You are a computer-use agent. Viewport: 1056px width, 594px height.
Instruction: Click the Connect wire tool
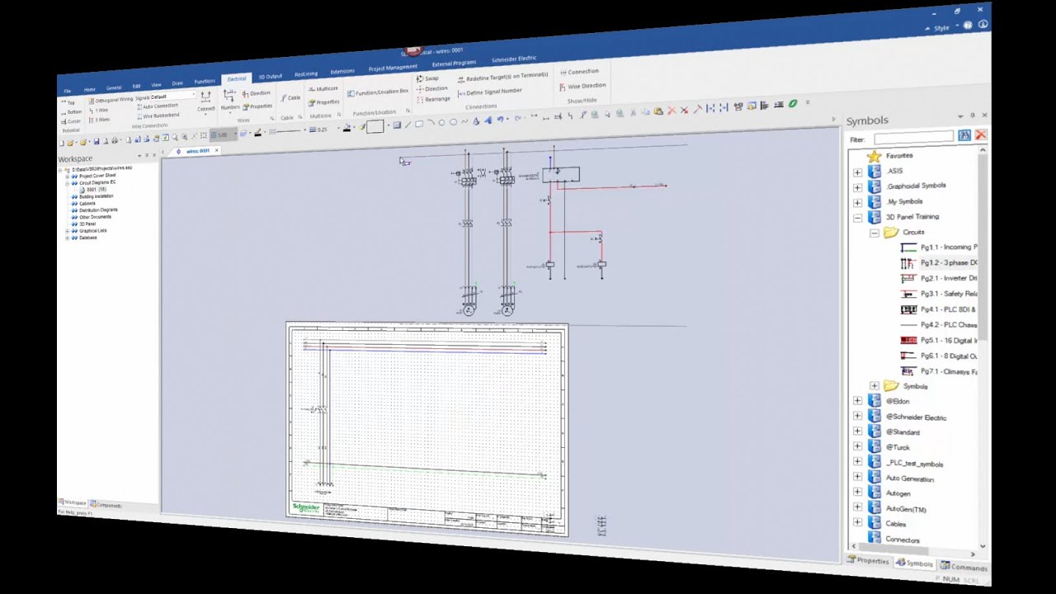tap(205, 101)
